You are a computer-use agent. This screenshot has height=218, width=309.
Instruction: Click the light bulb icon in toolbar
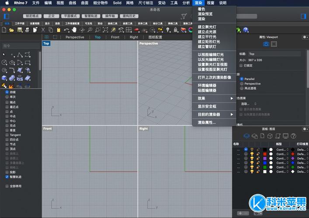[x=168, y=30]
